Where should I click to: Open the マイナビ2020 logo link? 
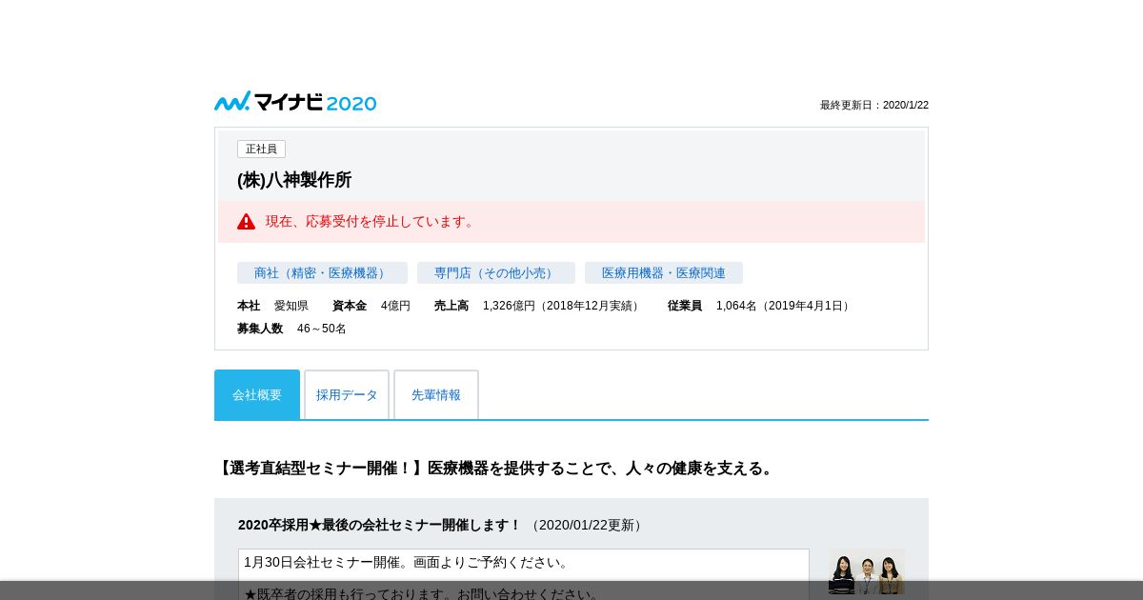(x=295, y=102)
